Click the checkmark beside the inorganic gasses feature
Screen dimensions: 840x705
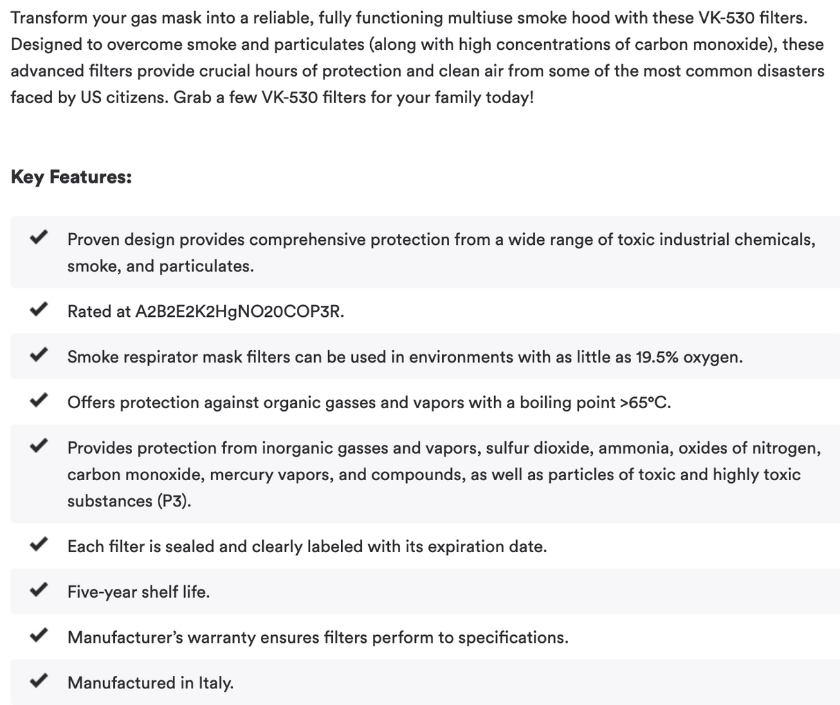pyautogui.click(x=38, y=446)
